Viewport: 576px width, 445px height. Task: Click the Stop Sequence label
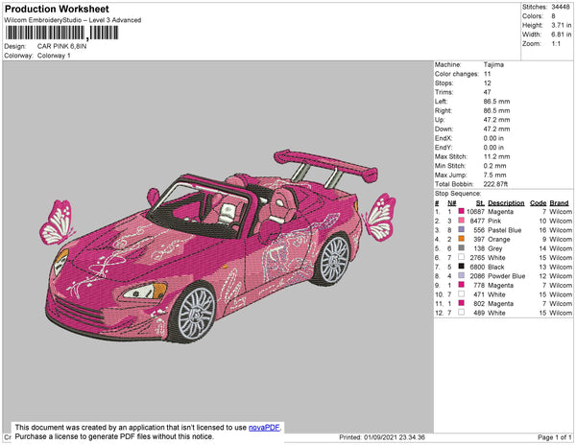click(x=460, y=193)
